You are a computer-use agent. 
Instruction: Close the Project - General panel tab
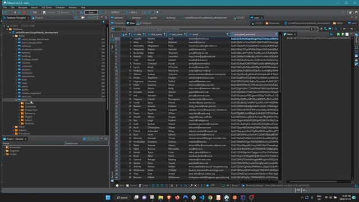click(25, 139)
